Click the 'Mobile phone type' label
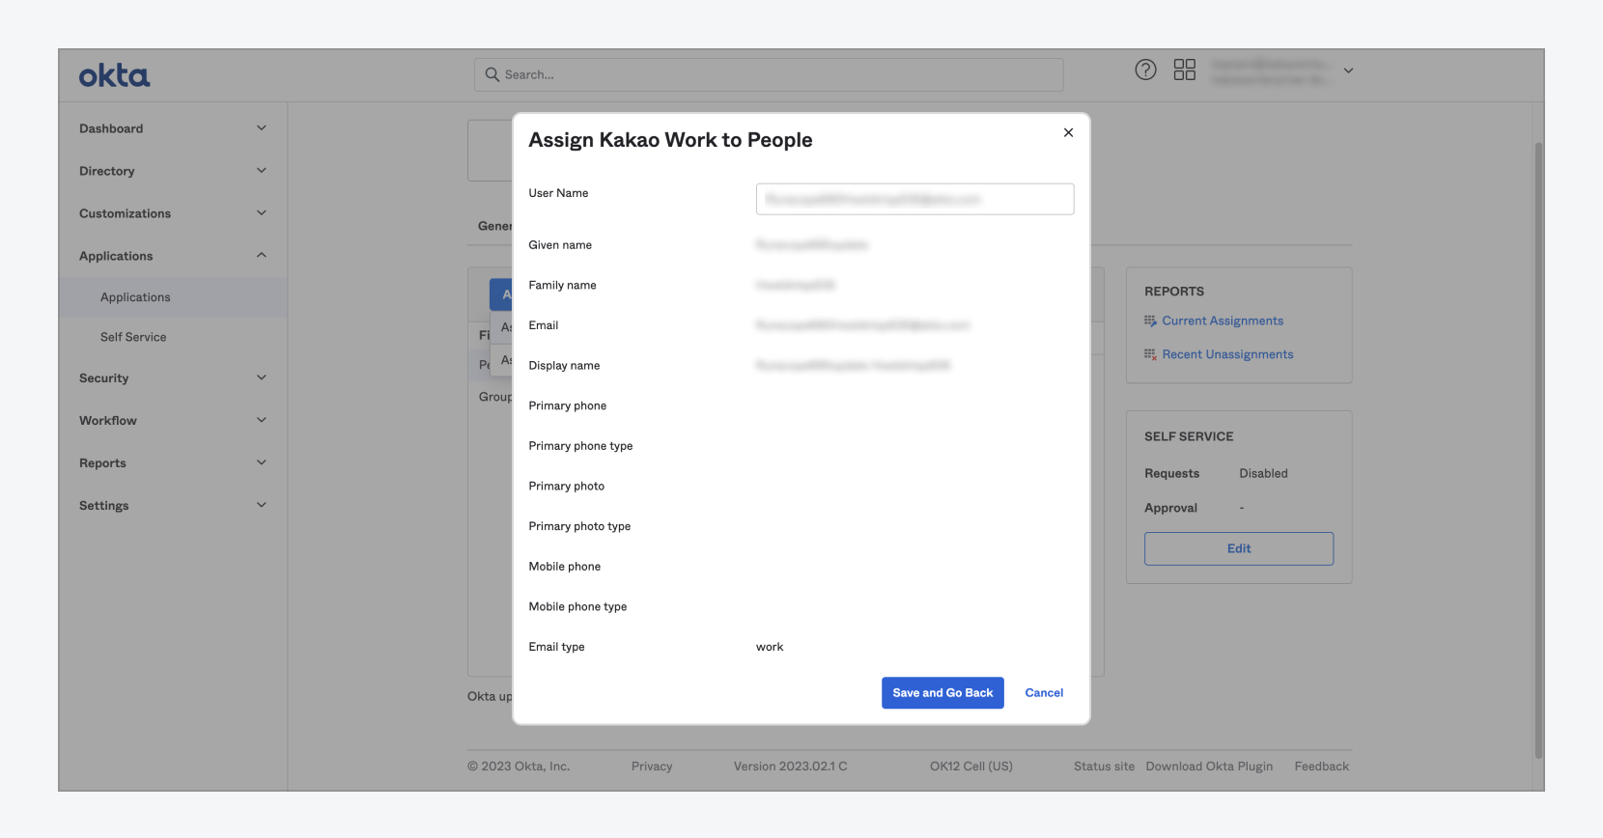 point(577,606)
